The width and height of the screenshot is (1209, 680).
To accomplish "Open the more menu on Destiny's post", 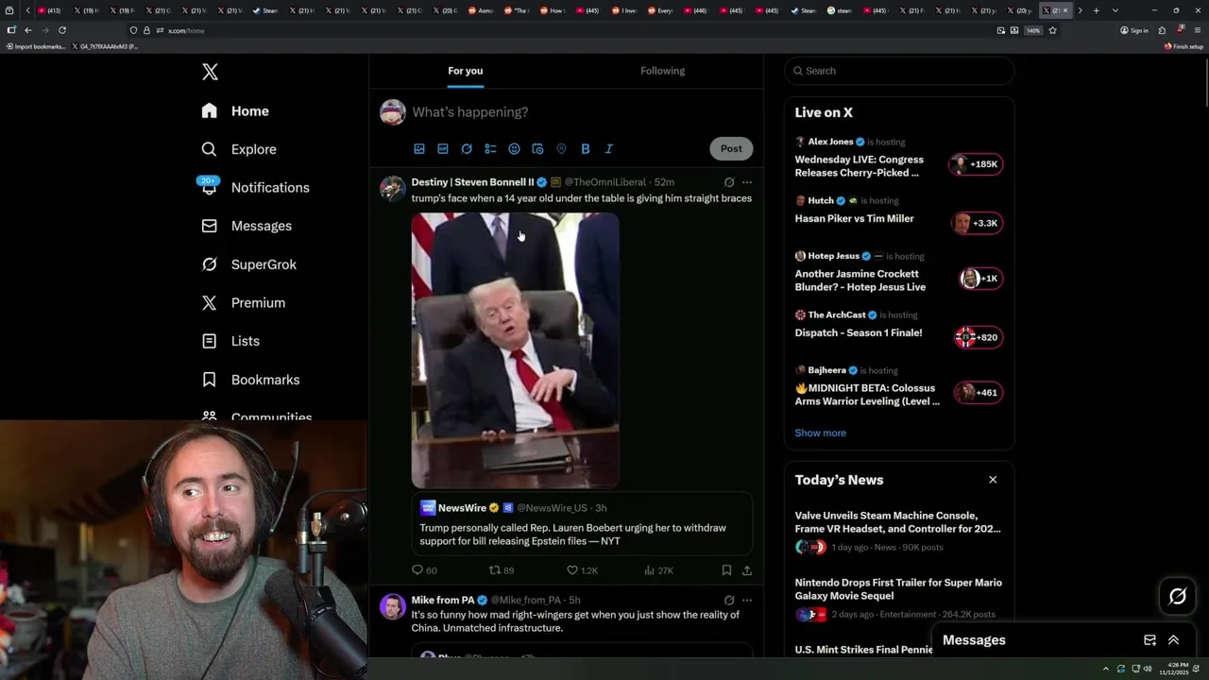I will [747, 182].
